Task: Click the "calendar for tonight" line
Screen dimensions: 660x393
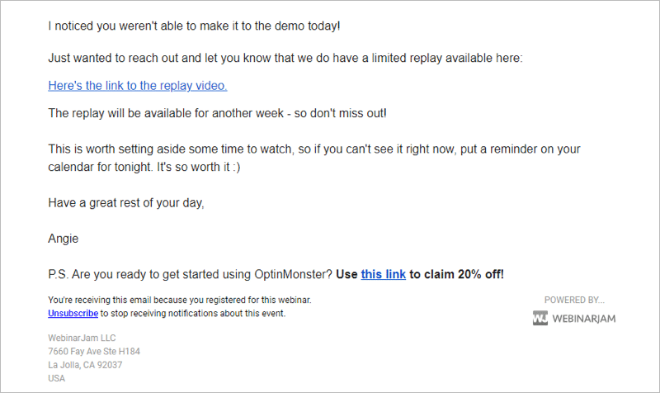Action: (x=144, y=167)
